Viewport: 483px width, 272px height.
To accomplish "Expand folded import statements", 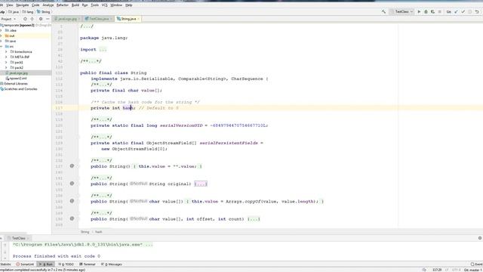I will pyautogui.click(x=103, y=50).
